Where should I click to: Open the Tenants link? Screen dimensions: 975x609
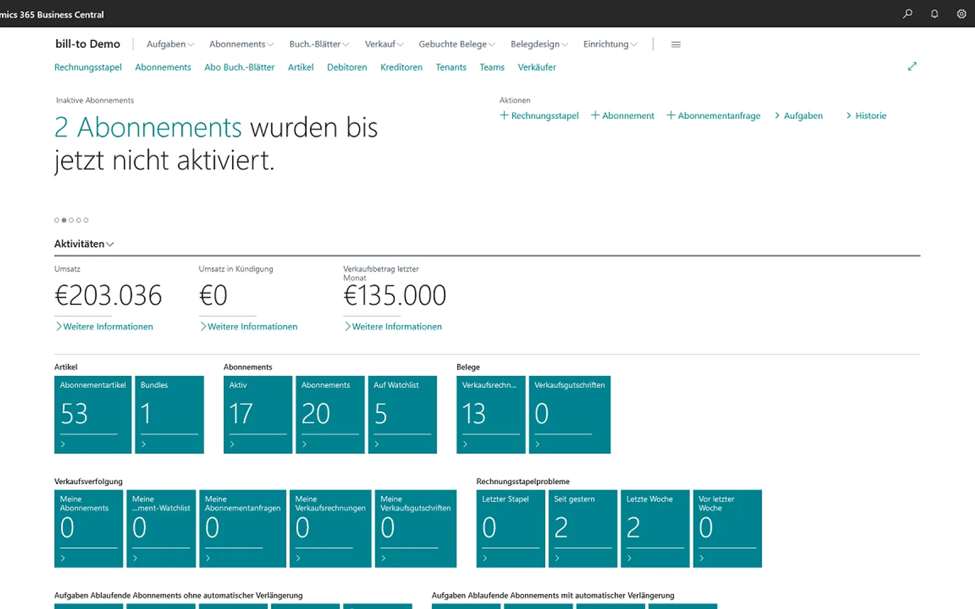coord(451,67)
